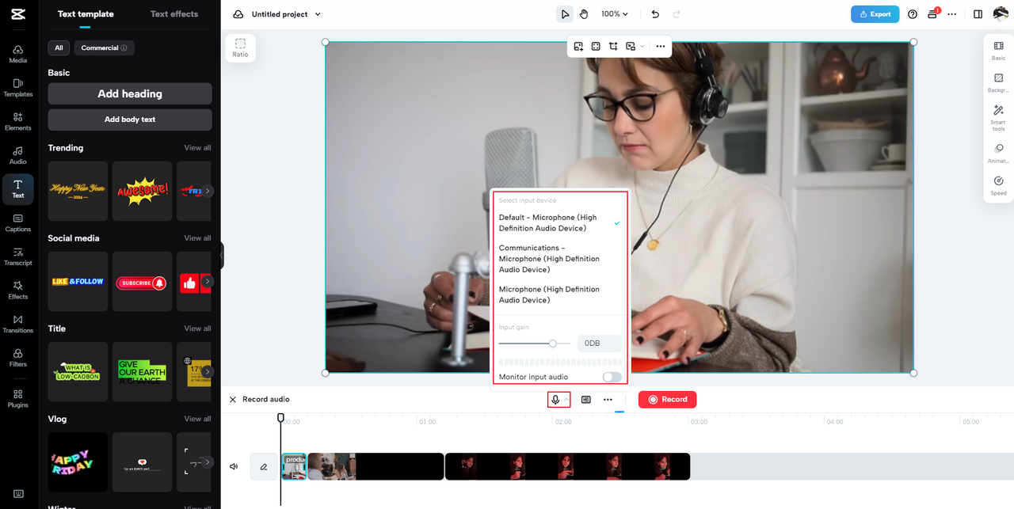Collapse the text panel side handle
This screenshot has height=509, width=1014.
[x=222, y=255]
